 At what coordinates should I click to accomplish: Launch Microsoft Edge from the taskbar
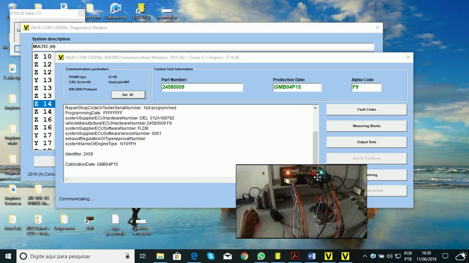pyautogui.click(x=194, y=256)
